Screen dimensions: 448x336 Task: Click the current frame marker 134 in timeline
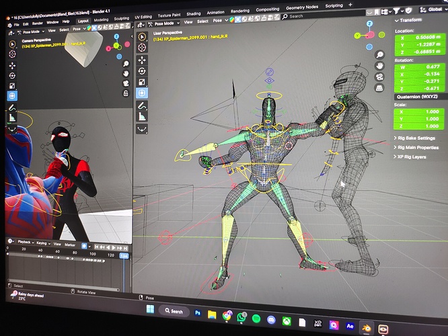coord(124,255)
